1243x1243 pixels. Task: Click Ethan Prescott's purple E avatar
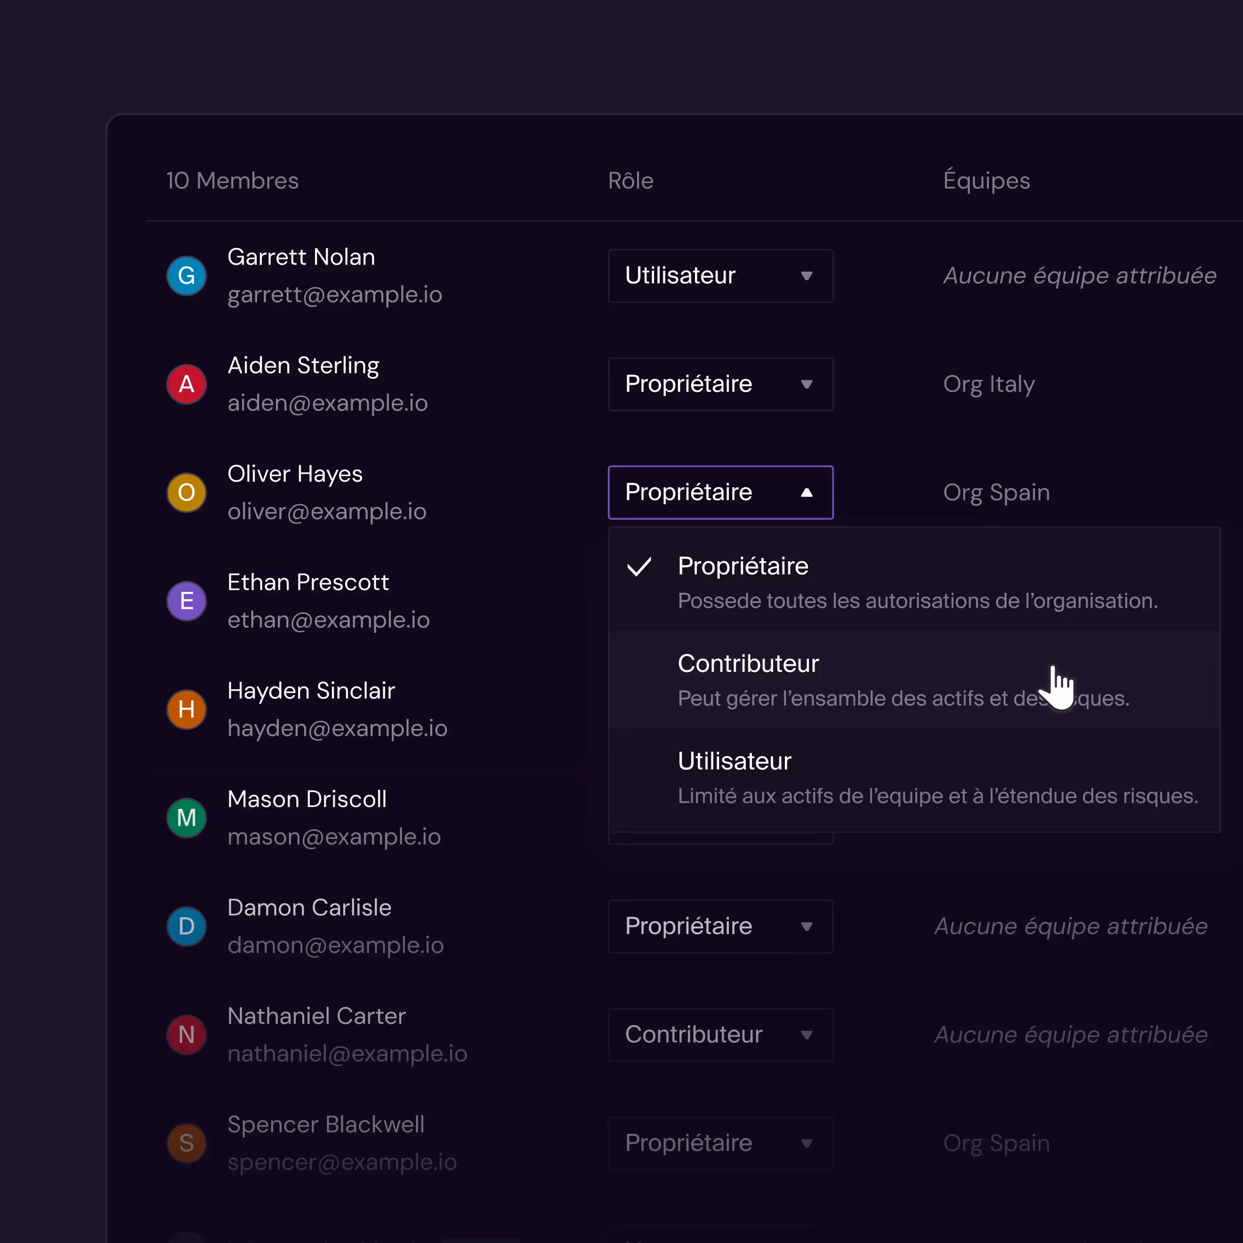pyautogui.click(x=186, y=601)
